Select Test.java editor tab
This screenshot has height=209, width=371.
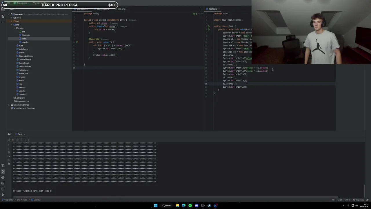212,9
